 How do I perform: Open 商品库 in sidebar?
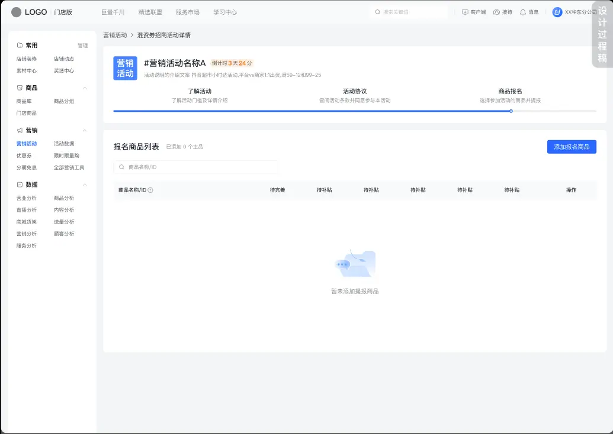tap(24, 101)
